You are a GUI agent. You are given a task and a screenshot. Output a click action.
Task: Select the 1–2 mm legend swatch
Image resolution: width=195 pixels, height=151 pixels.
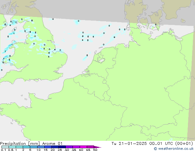(x=19, y=147)
